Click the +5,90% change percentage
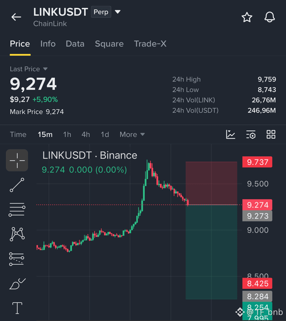The height and width of the screenshot is (321, 286). 45,100
